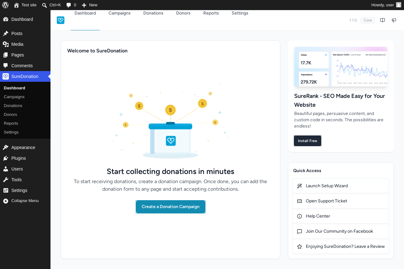The width and height of the screenshot is (404, 269).
Task: Click the user avatar near Howdy, user
Action: point(399,5)
